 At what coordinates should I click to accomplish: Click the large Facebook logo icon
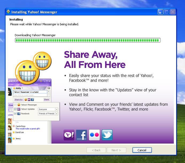pos(81,135)
